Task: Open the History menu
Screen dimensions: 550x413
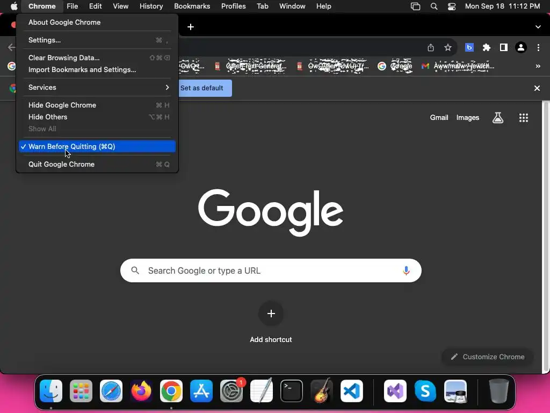Action: [151, 6]
